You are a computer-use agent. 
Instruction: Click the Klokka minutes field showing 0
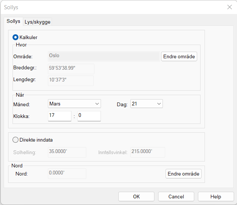pos(89,116)
